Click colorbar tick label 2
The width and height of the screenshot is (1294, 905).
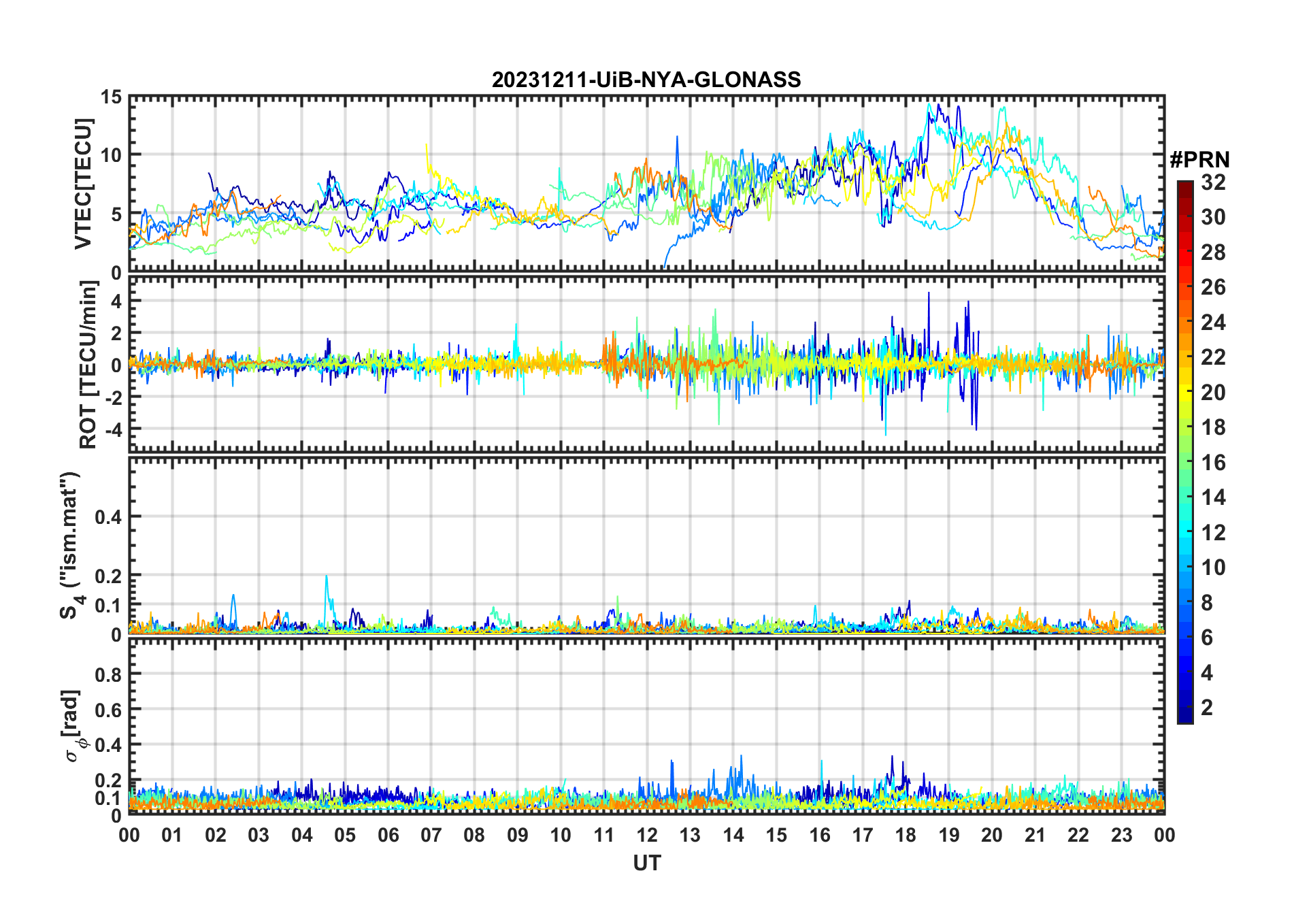coord(1207,708)
